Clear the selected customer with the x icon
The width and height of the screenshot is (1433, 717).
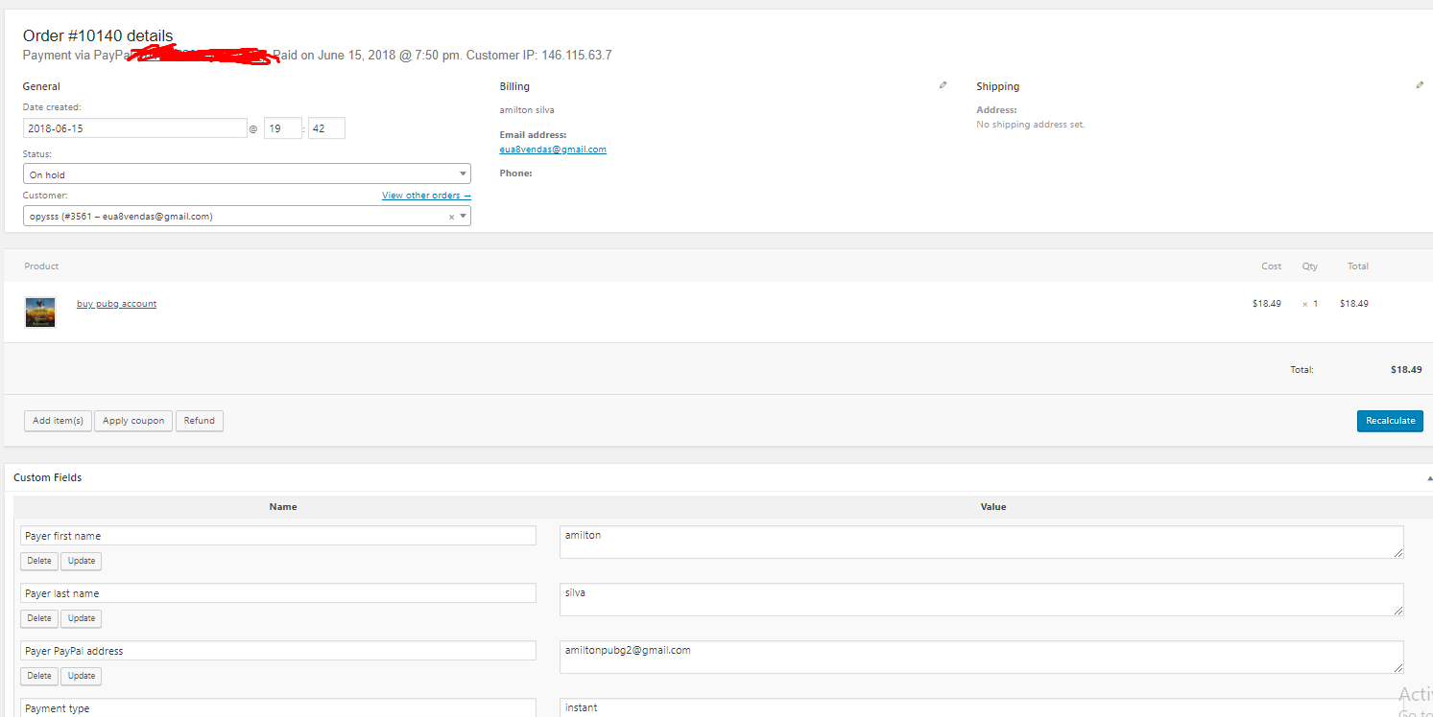(451, 217)
